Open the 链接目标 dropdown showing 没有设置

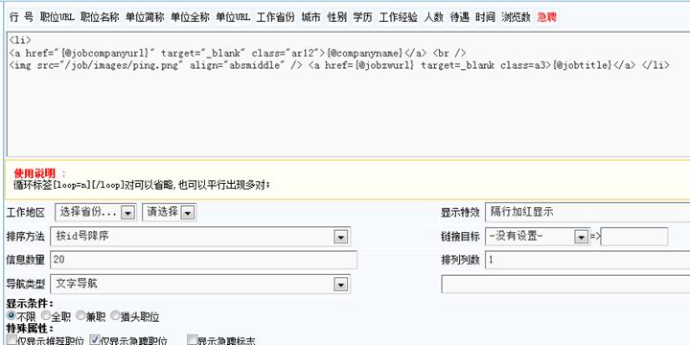pyautogui.click(x=538, y=237)
